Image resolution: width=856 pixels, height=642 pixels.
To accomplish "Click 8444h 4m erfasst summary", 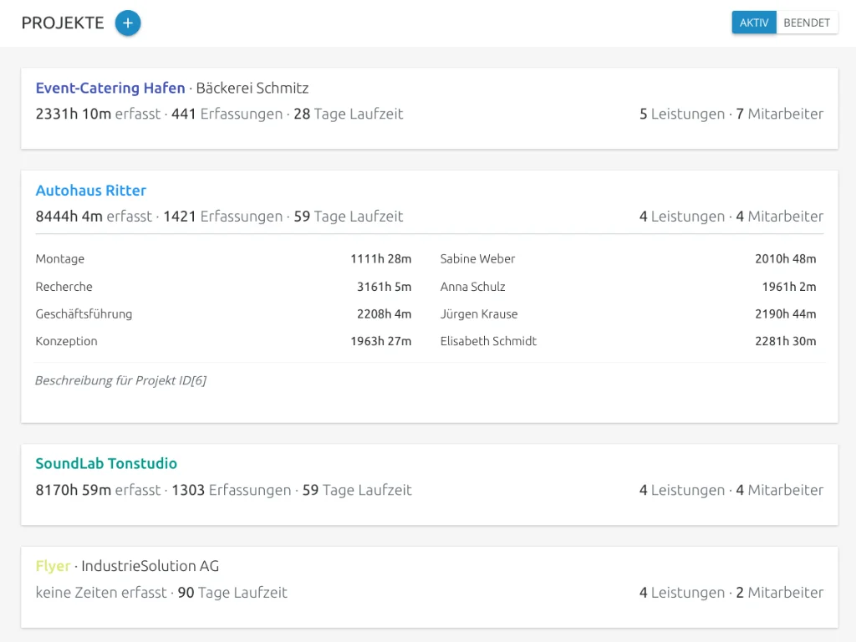I will (94, 217).
